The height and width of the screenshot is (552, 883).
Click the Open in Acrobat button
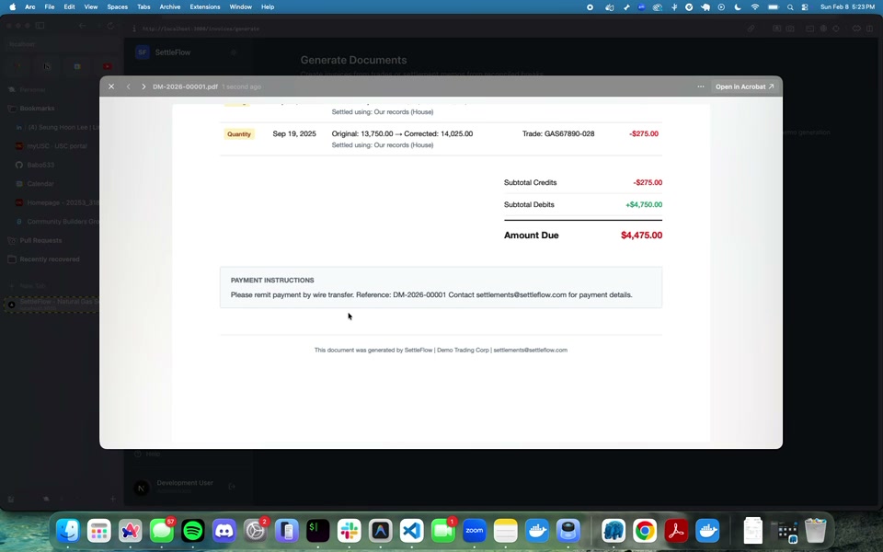click(744, 86)
